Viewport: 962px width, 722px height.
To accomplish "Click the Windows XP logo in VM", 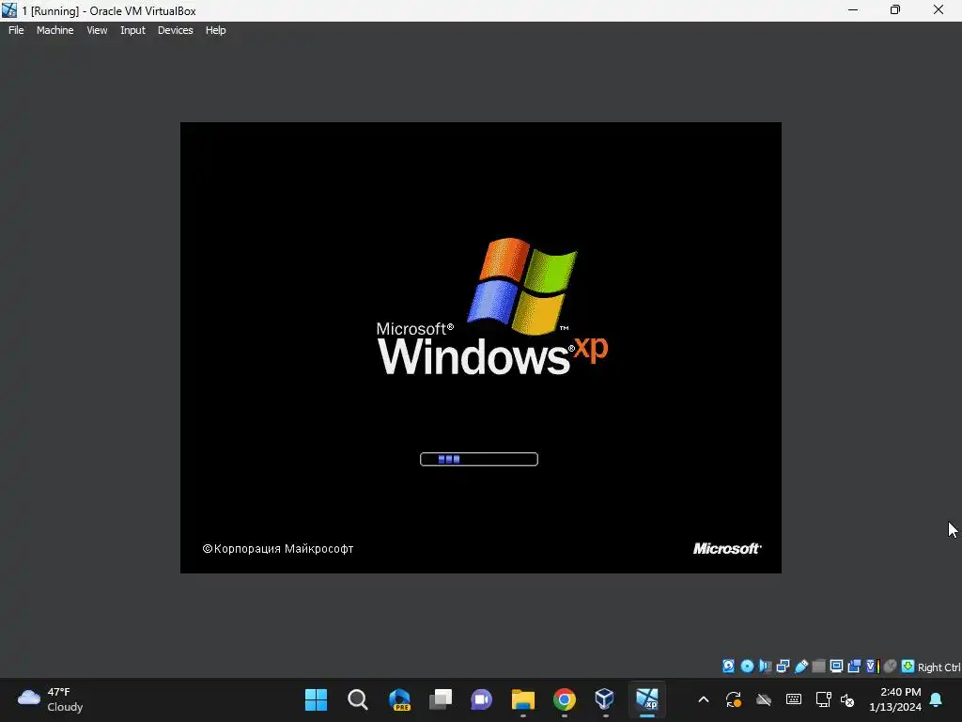I will pos(492,306).
